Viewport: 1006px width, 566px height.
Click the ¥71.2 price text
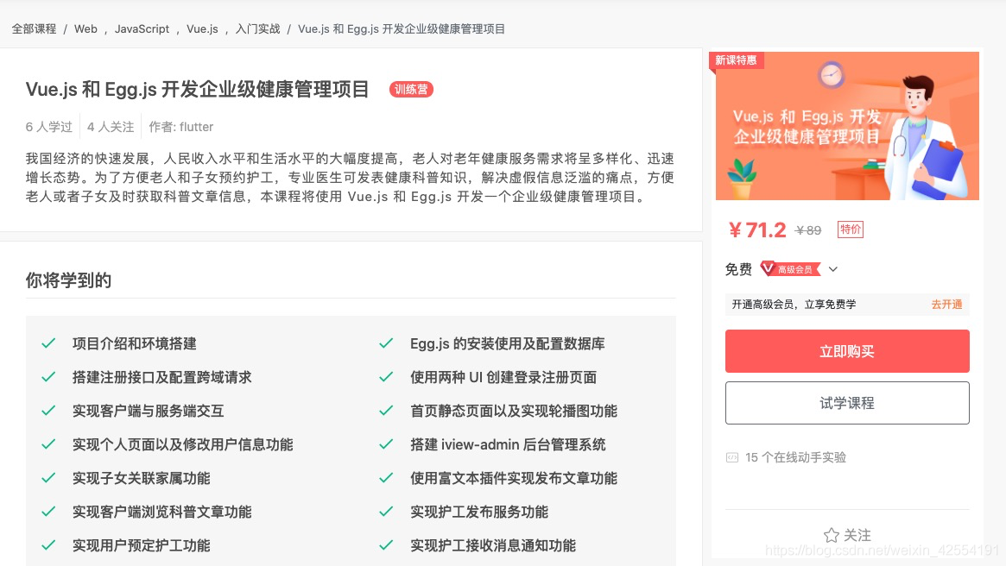[x=757, y=230]
